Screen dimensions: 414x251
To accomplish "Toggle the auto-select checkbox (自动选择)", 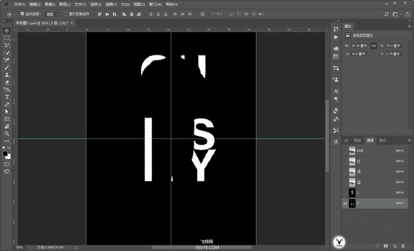I will pos(22,14).
